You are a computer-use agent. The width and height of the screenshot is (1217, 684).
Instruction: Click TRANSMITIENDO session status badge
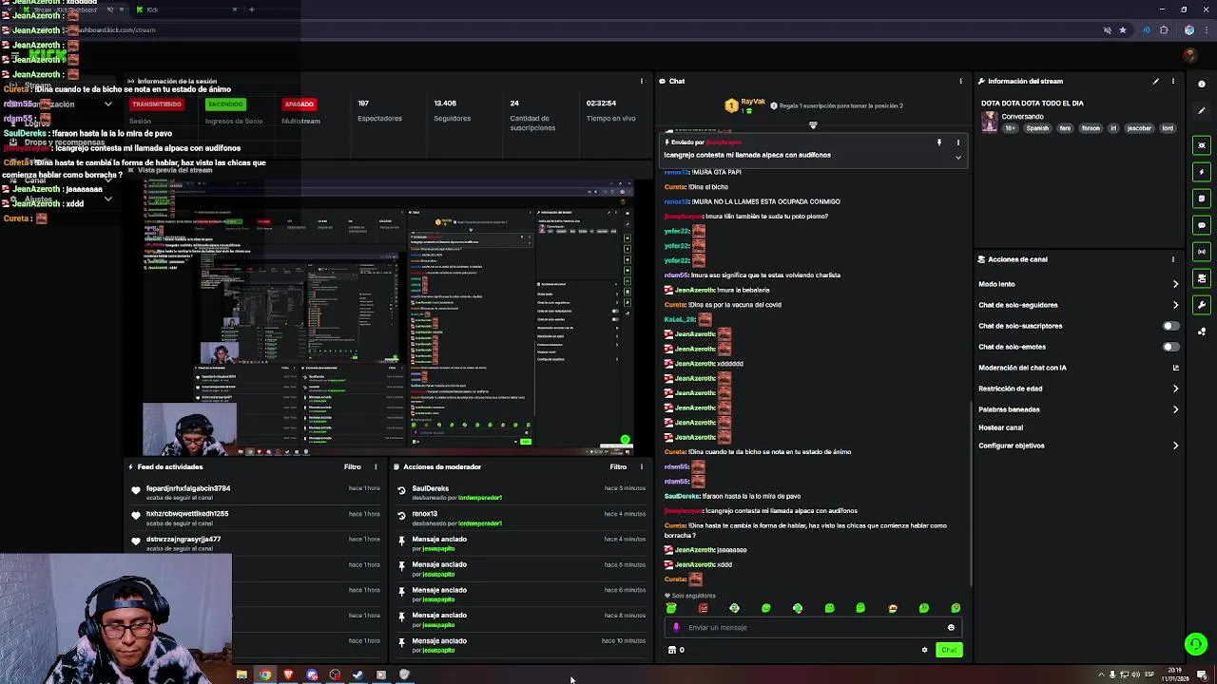coord(157,104)
